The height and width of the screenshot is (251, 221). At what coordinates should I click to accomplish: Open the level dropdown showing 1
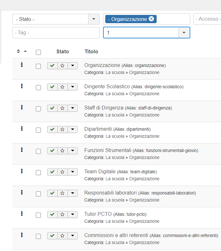(x=146, y=33)
